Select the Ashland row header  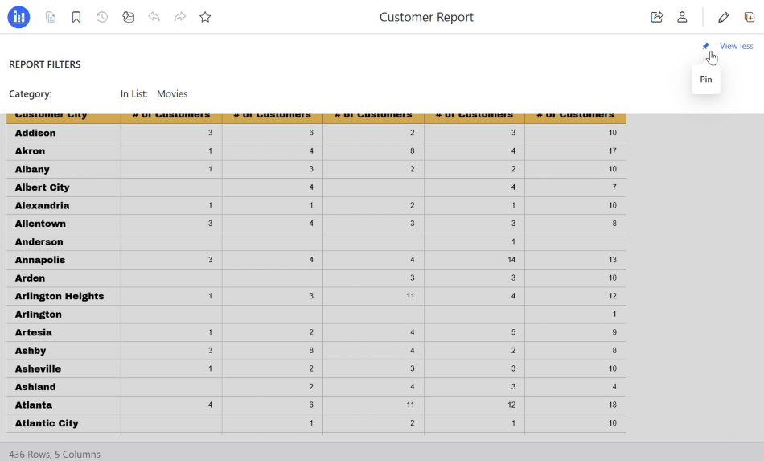point(64,387)
